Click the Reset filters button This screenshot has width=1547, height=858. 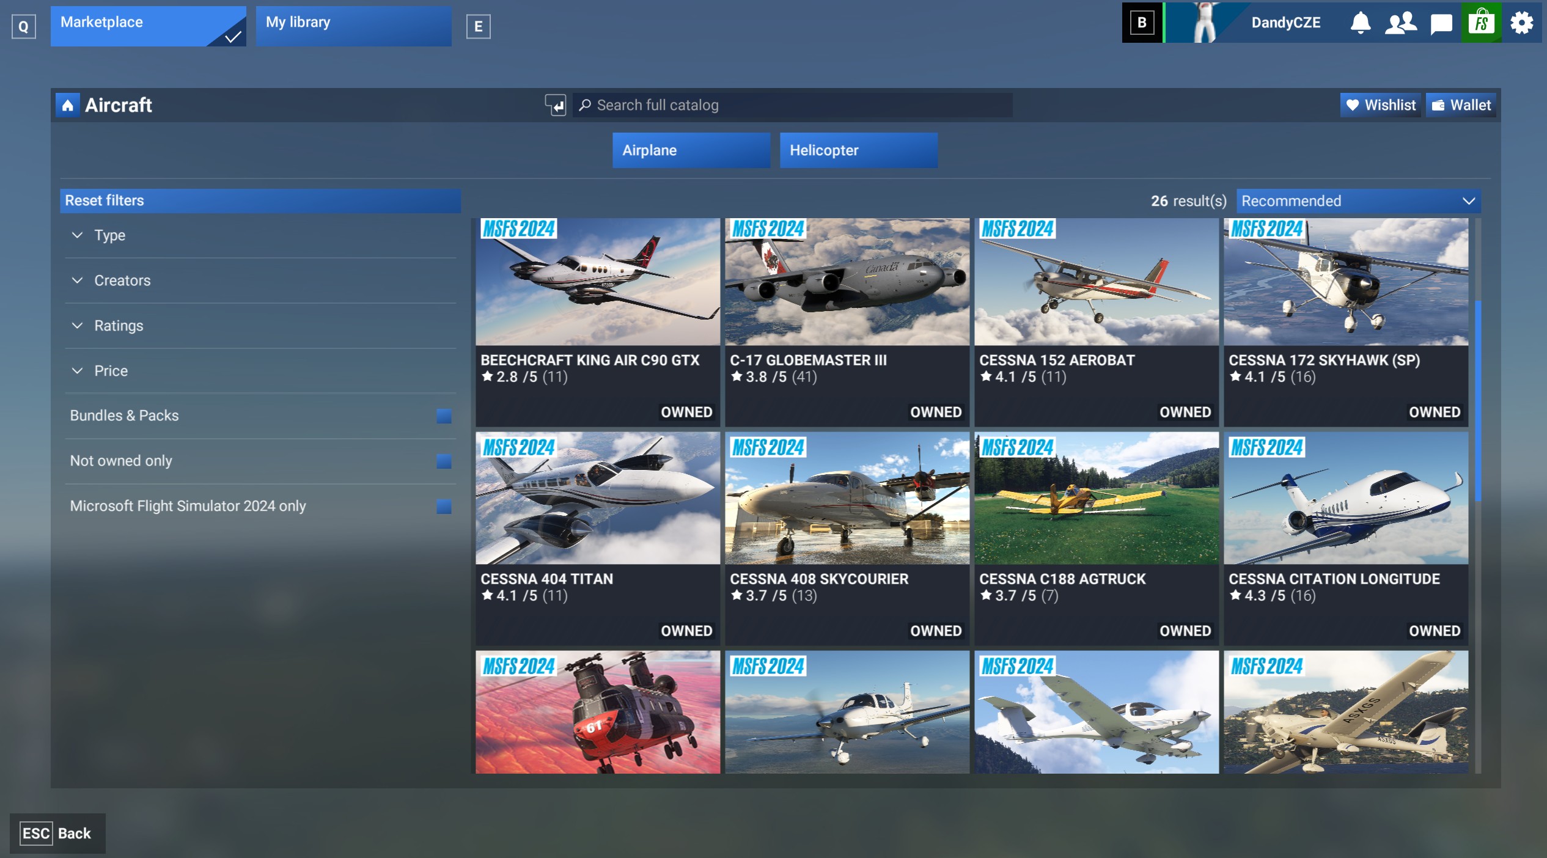click(260, 200)
